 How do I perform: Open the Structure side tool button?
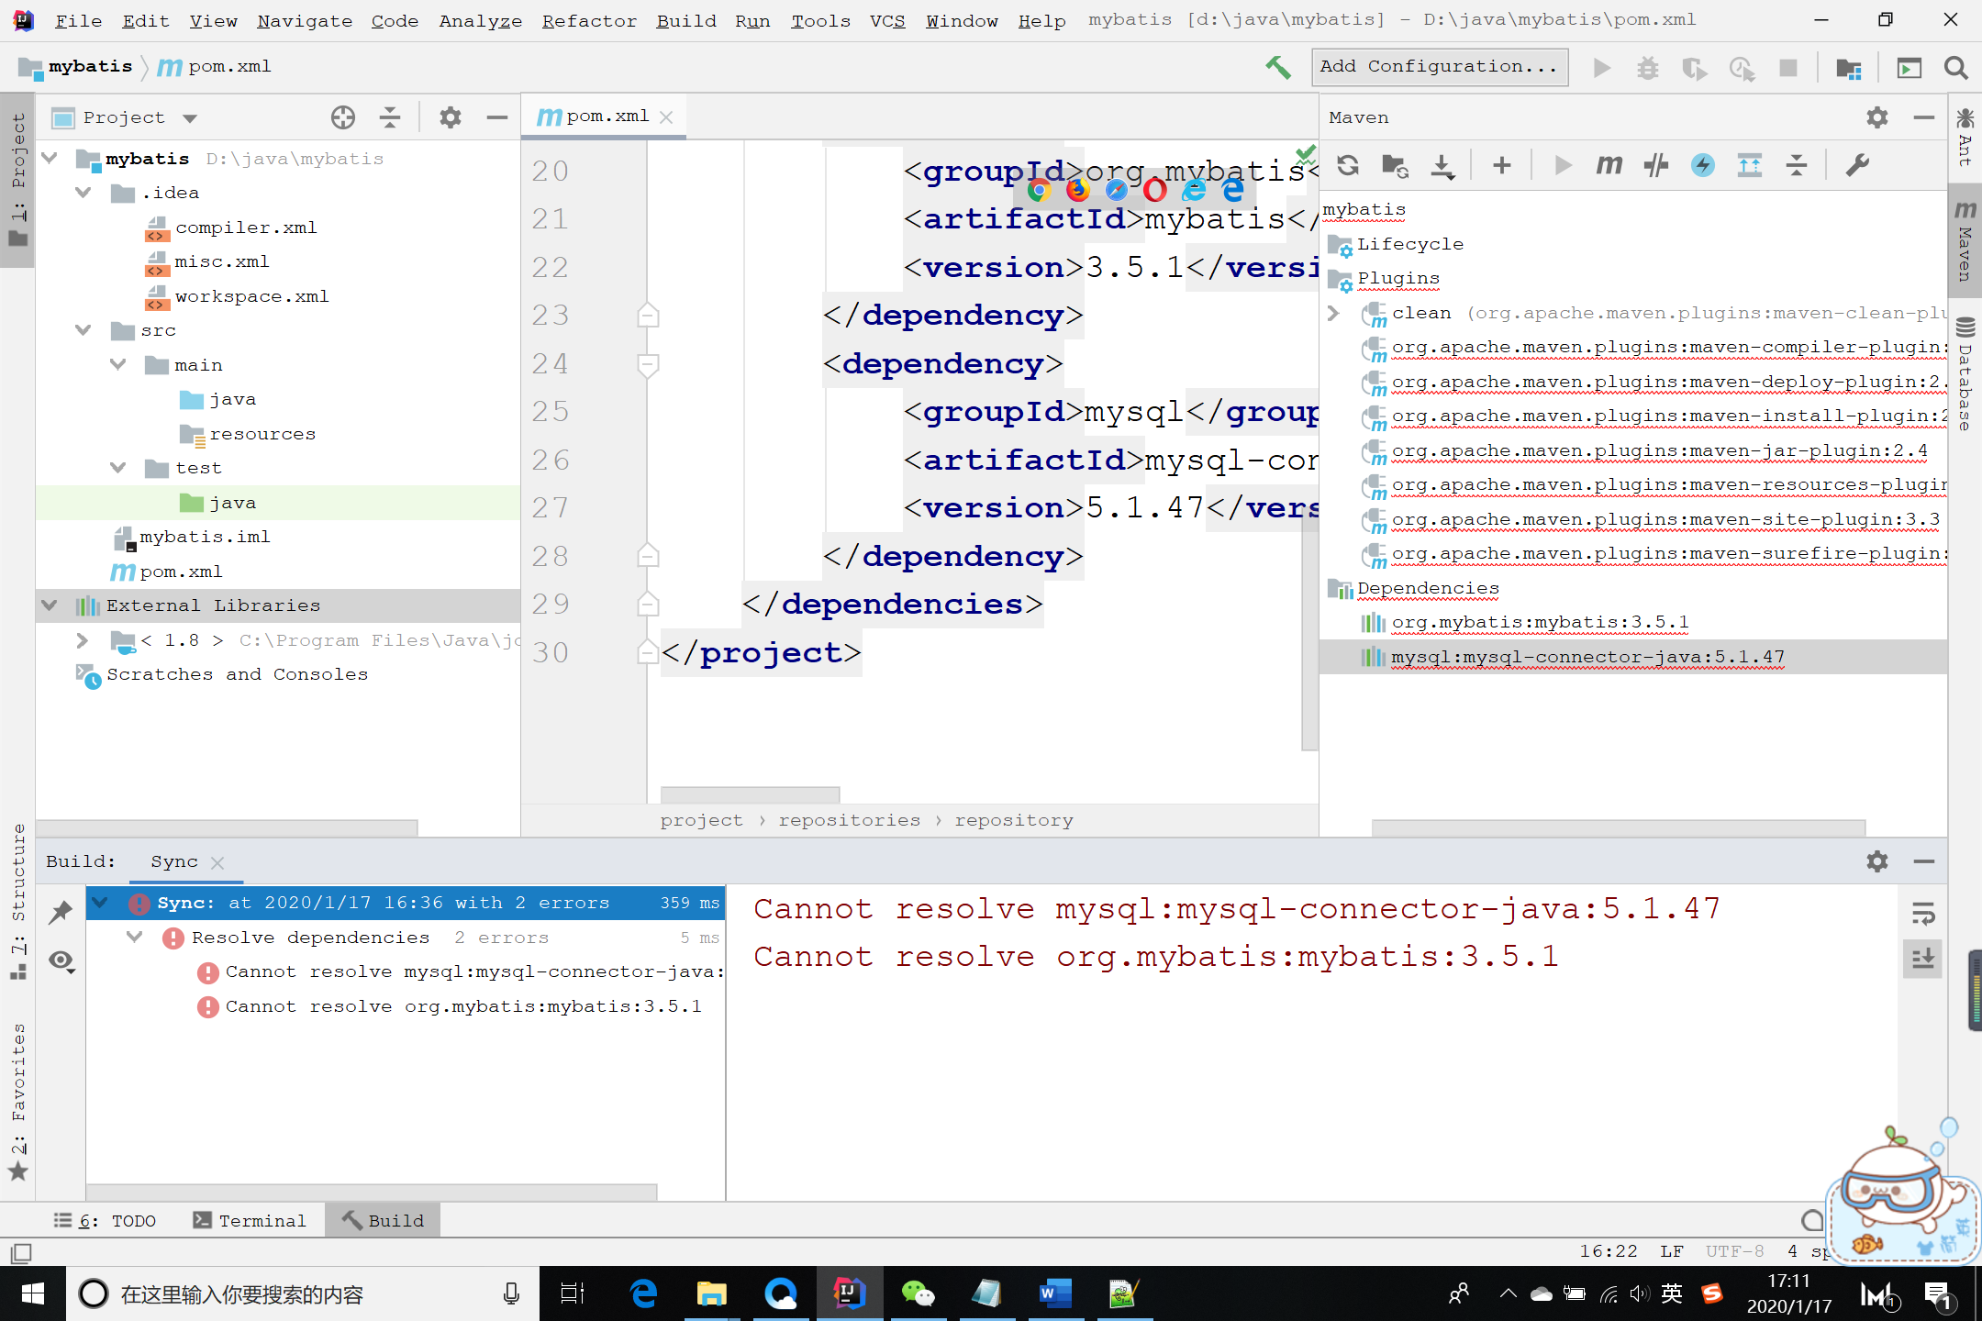[x=18, y=901]
